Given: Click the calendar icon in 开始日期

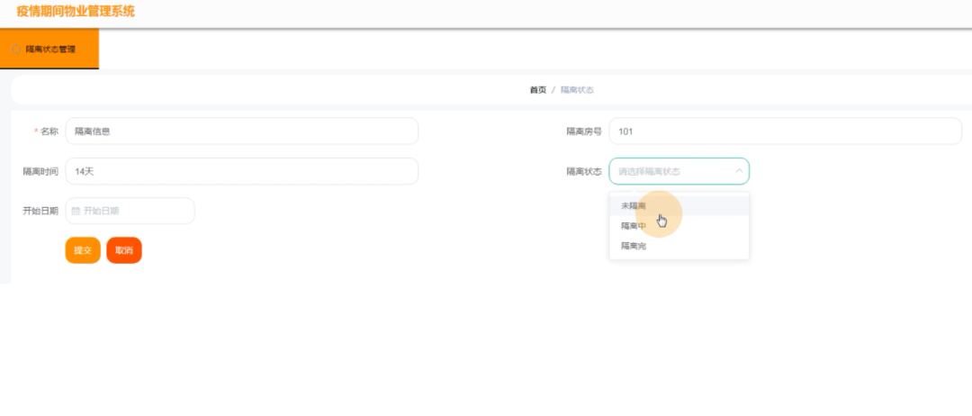Looking at the screenshot, I should point(76,211).
